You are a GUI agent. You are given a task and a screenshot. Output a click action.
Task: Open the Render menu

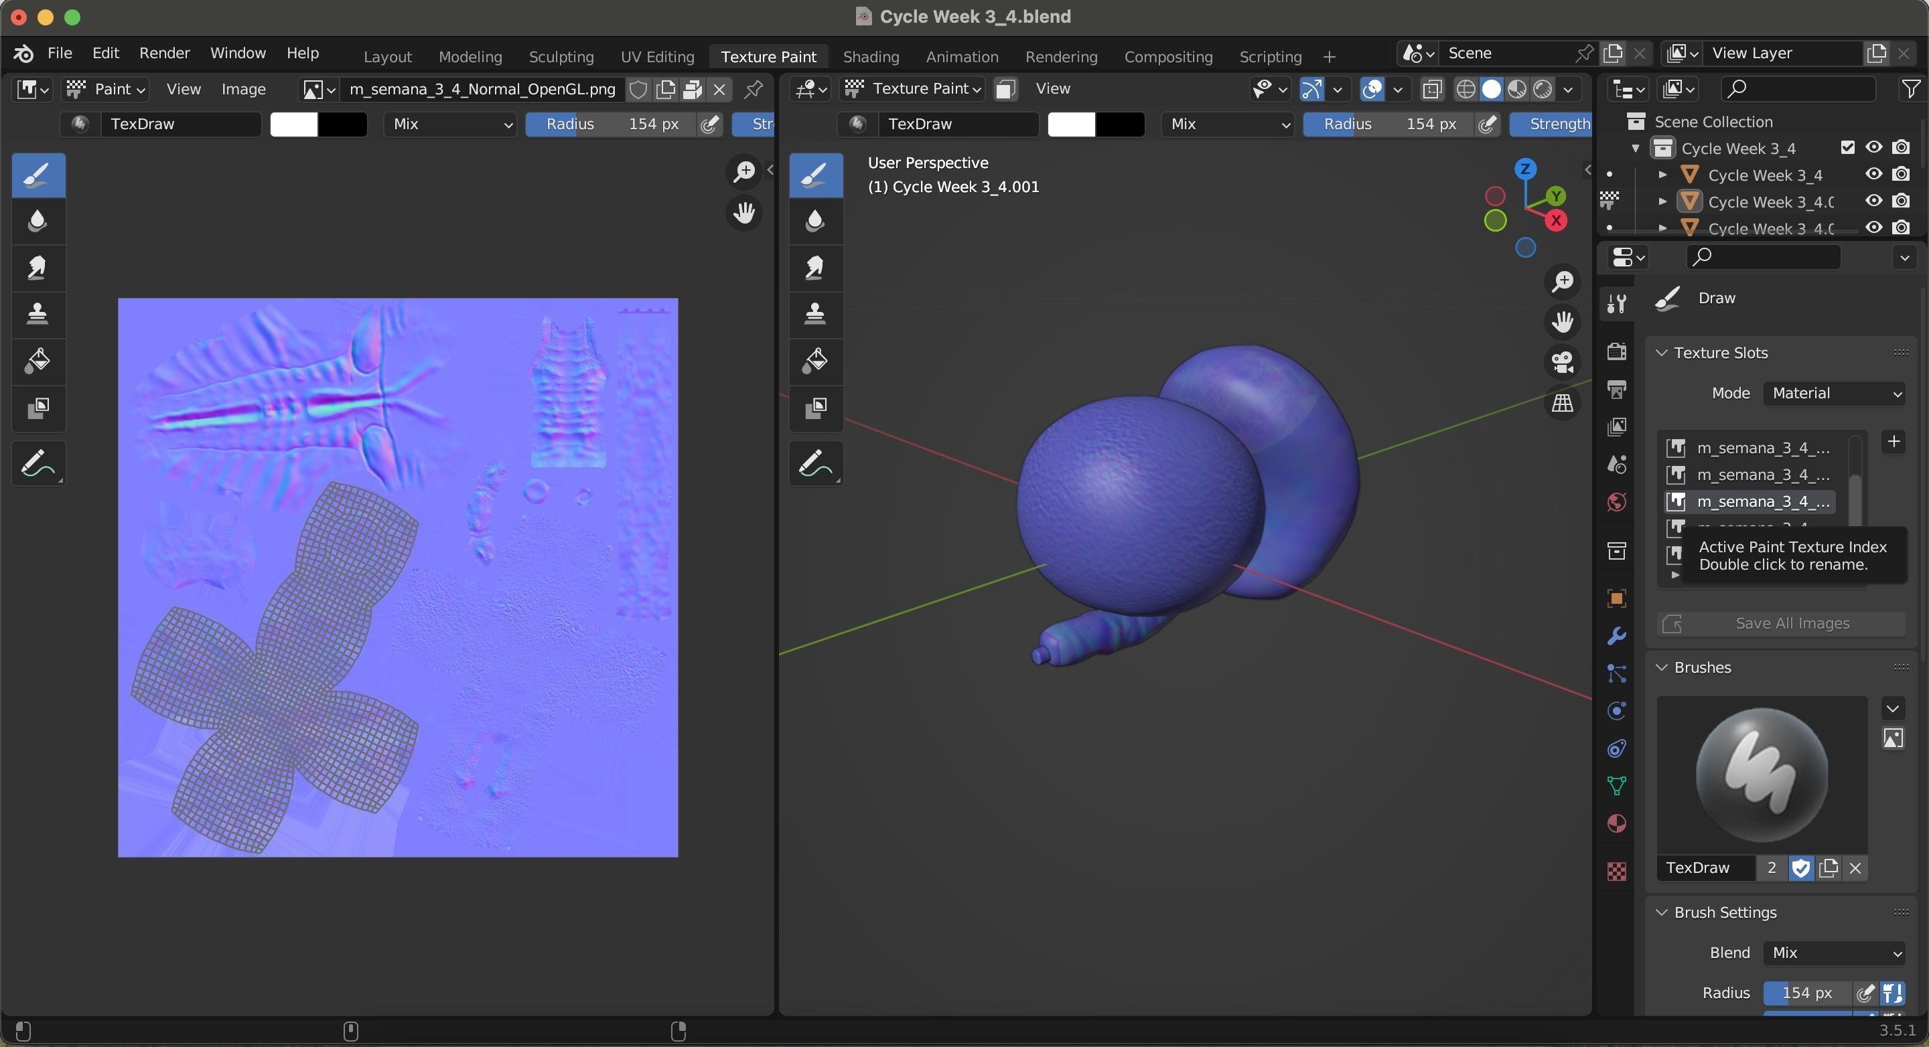coord(164,53)
